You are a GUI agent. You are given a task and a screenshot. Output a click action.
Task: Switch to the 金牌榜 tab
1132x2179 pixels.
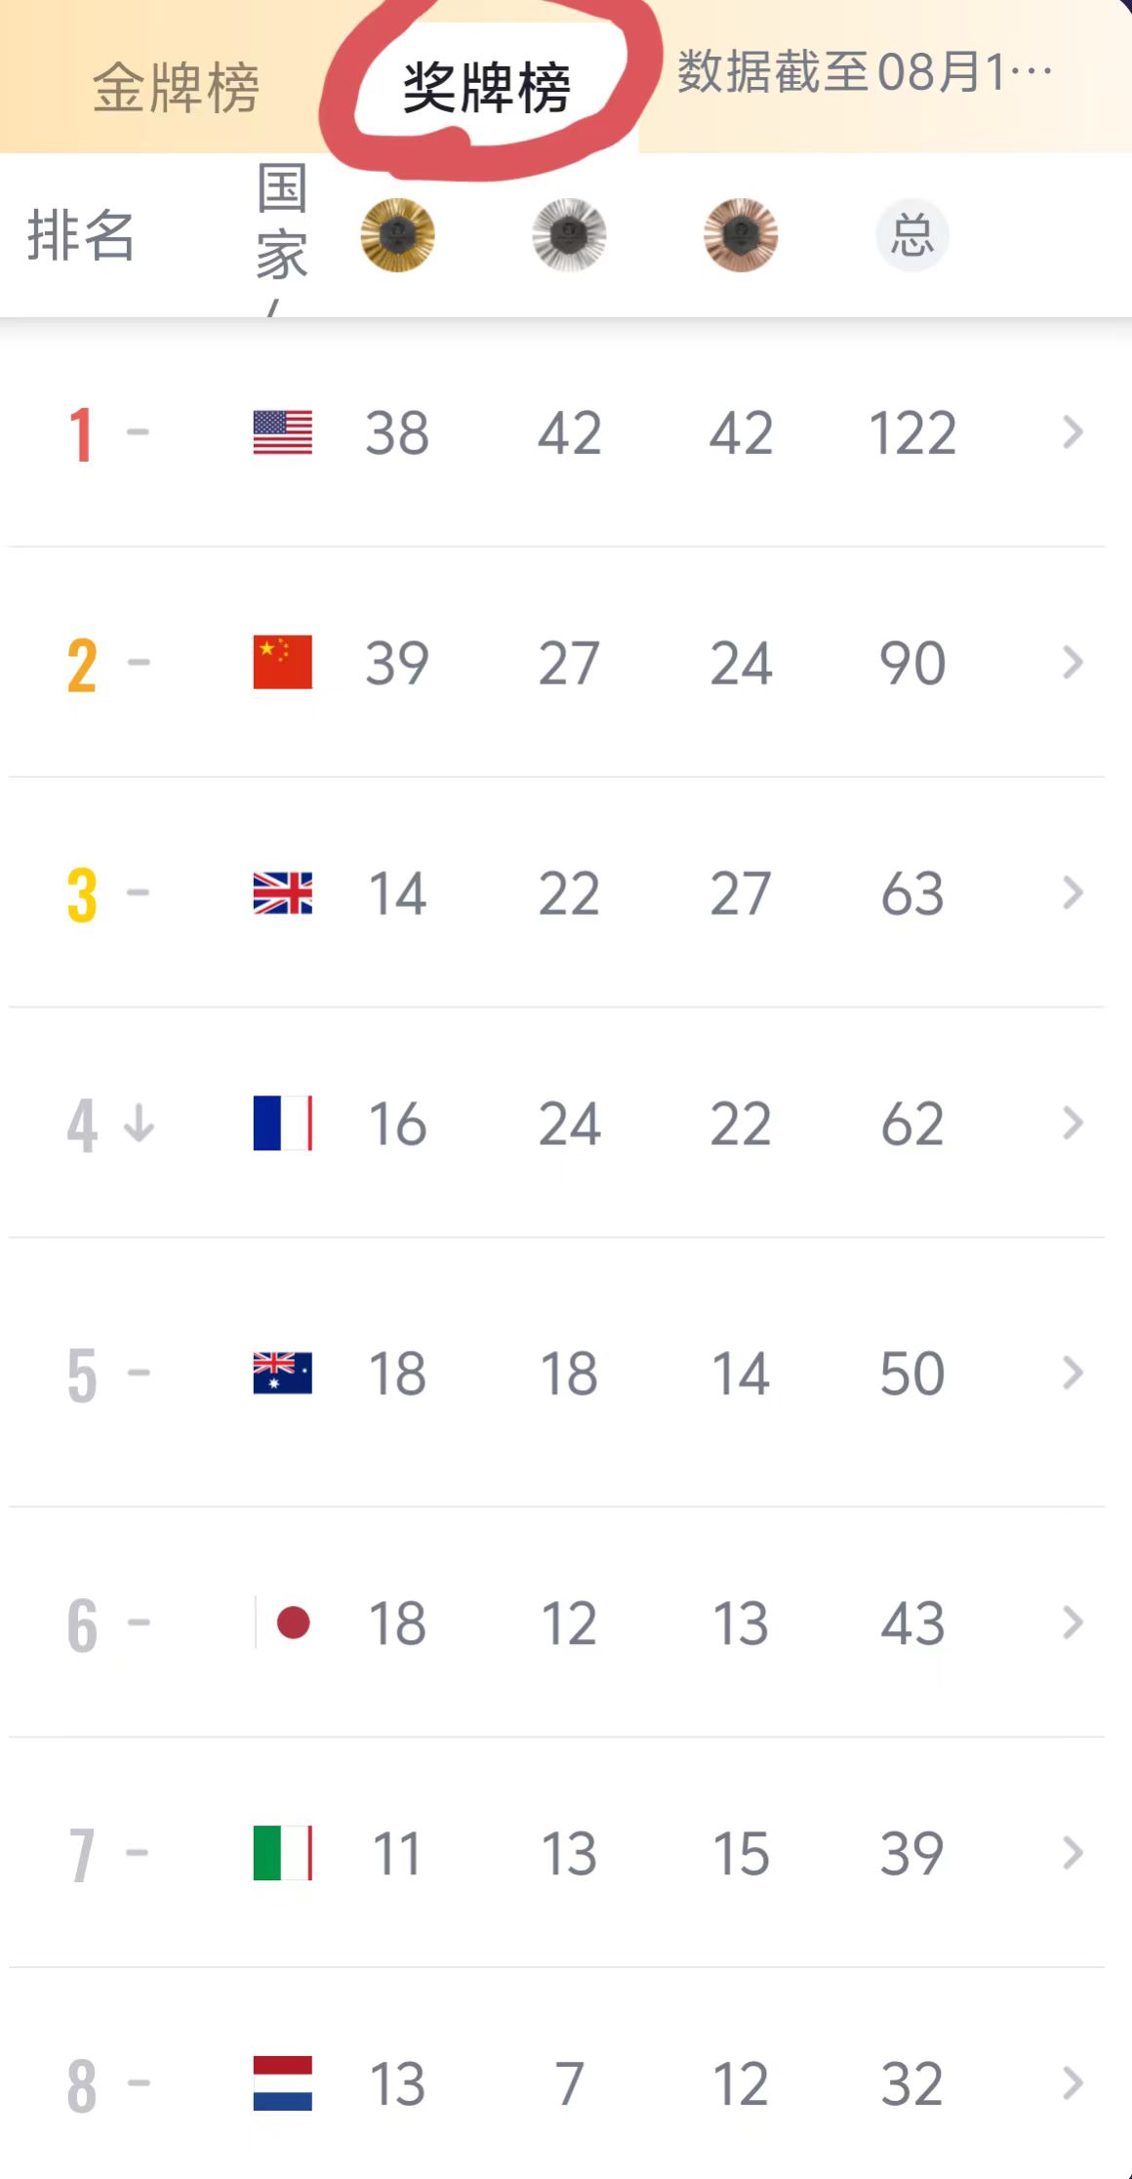(x=176, y=88)
